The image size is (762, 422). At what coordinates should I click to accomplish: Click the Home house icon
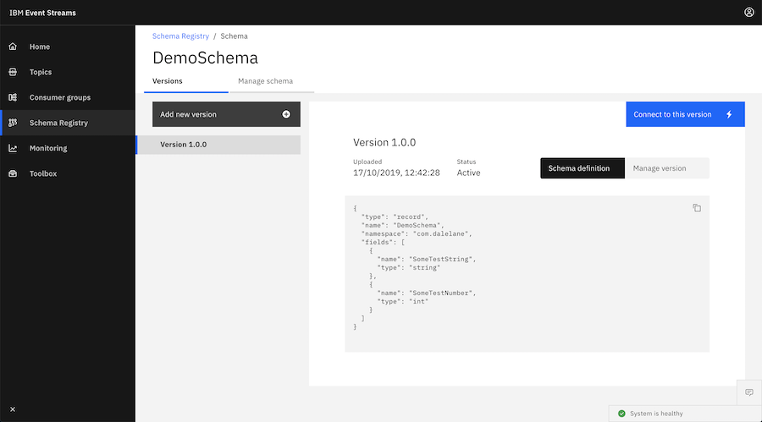13,47
